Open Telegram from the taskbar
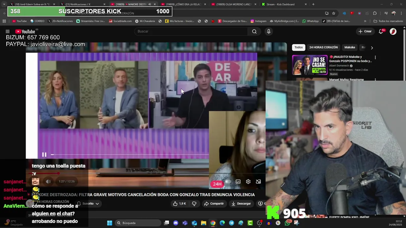The height and width of the screenshot is (228, 406). [231, 223]
